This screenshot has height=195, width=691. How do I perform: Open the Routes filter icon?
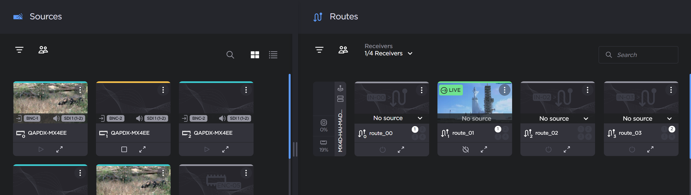(x=319, y=50)
